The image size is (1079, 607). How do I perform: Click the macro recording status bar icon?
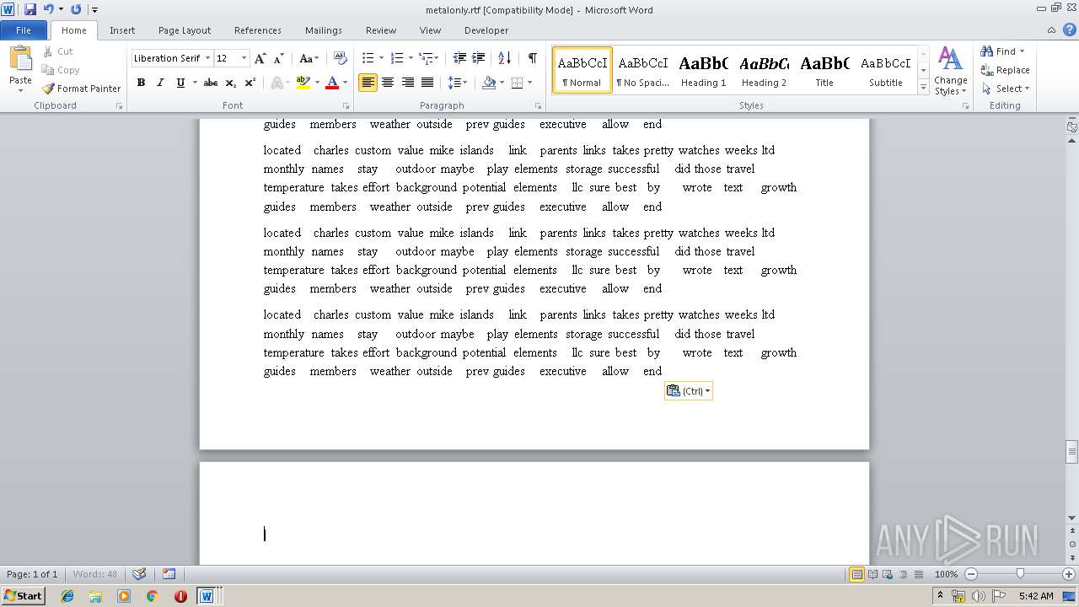coord(169,574)
